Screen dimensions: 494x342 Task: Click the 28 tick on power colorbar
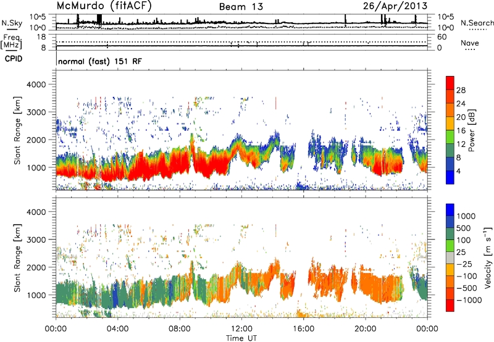pos(461,90)
